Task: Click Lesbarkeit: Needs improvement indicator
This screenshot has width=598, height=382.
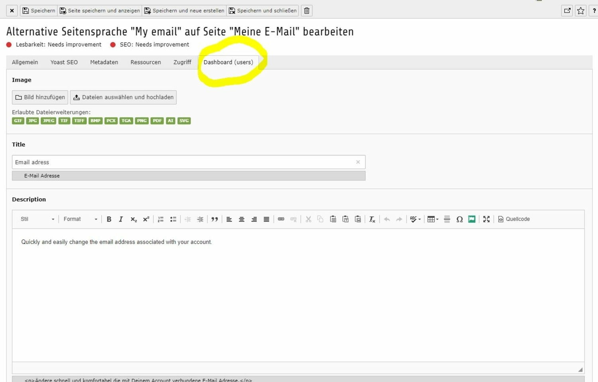Action: (x=54, y=45)
